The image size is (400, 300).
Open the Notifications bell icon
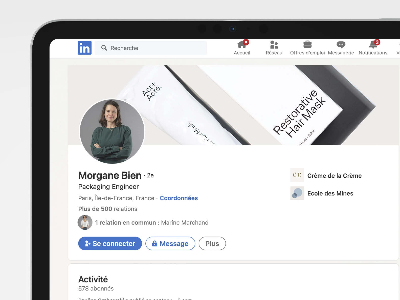pyautogui.click(x=373, y=45)
